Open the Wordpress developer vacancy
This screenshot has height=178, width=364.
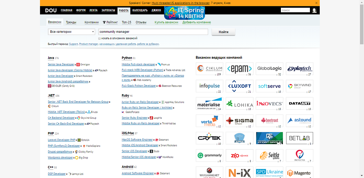[60, 158]
